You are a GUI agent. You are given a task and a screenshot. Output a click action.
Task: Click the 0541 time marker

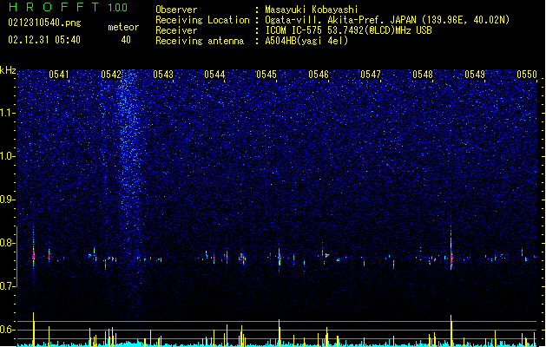[59, 75]
